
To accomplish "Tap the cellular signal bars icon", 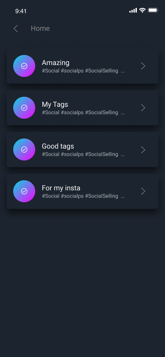I will point(133,11).
